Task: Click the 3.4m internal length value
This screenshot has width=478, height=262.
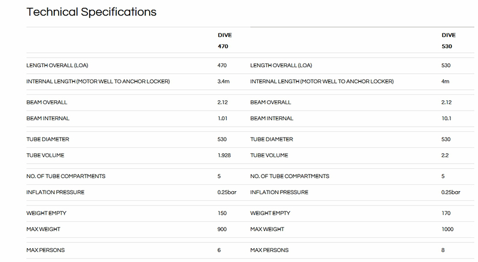Action: (223, 82)
